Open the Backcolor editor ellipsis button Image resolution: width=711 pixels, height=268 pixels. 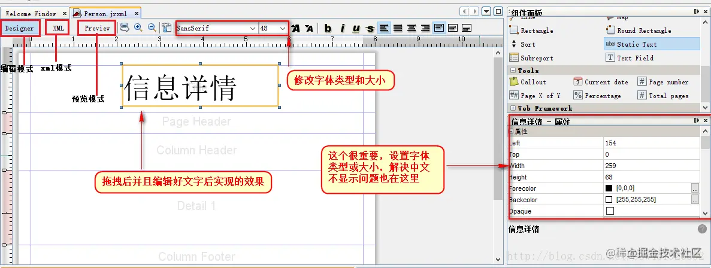tap(695, 199)
